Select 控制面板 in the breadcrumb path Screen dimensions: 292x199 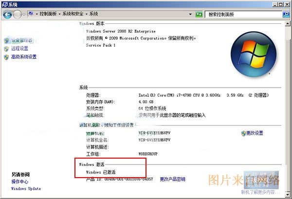point(49,14)
